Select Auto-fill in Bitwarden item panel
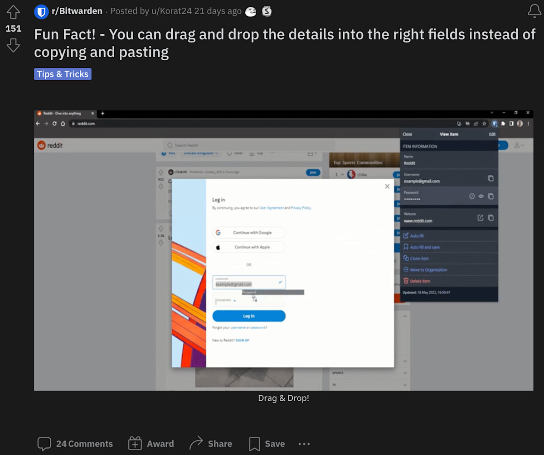This screenshot has height=455, width=544. click(416, 236)
